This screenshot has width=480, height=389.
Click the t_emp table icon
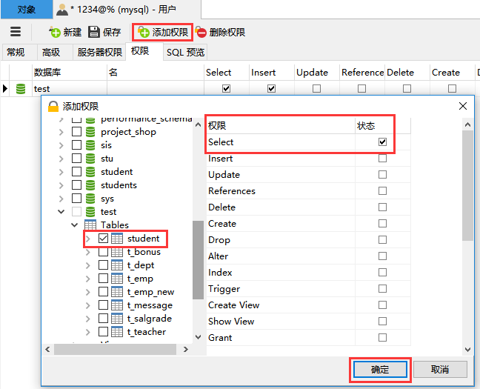117,279
